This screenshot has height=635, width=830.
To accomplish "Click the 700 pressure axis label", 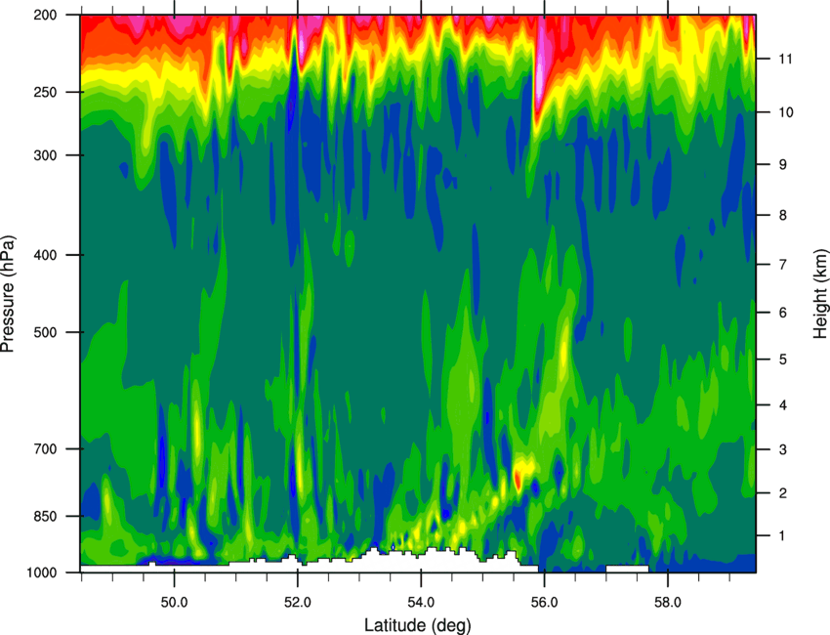I will [45, 448].
